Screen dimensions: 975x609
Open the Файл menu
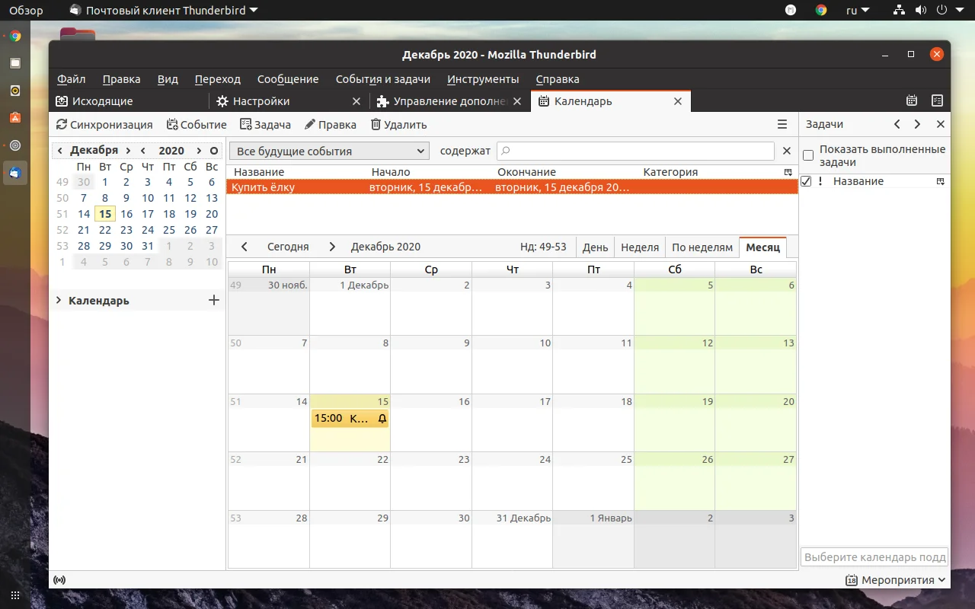point(71,79)
